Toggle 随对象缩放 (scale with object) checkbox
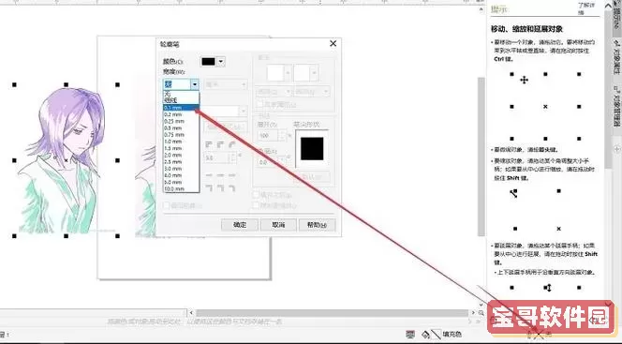Image resolution: width=622 pixels, height=344 pixels. click(x=256, y=205)
